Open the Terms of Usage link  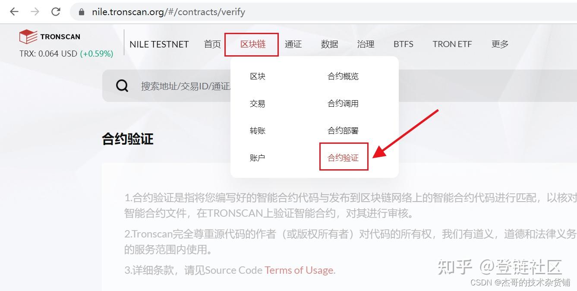(x=300, y=270)
